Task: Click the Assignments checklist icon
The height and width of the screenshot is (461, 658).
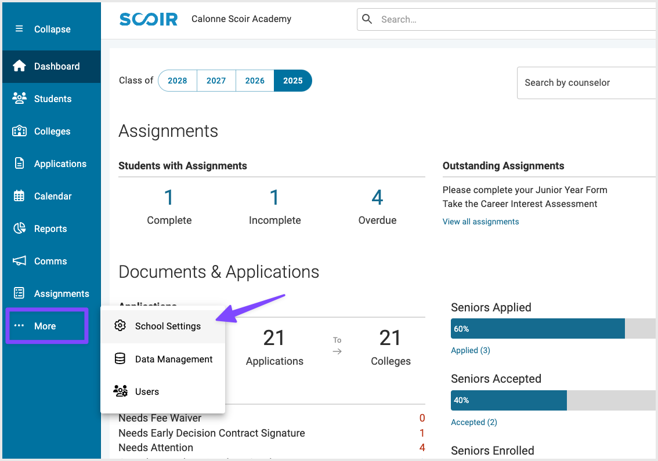Action: (19, 293)
